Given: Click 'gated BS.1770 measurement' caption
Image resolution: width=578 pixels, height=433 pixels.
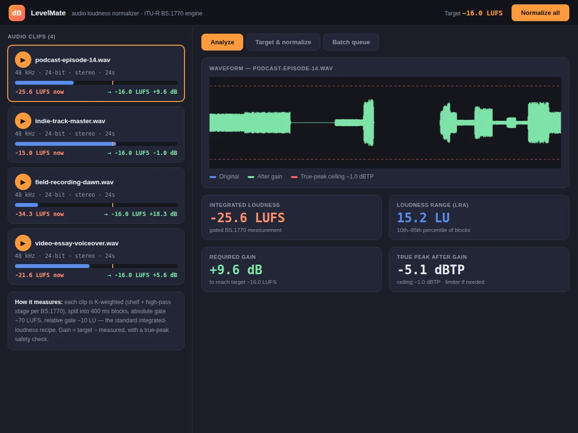Looking at the screenshot, I should (246, 230).
